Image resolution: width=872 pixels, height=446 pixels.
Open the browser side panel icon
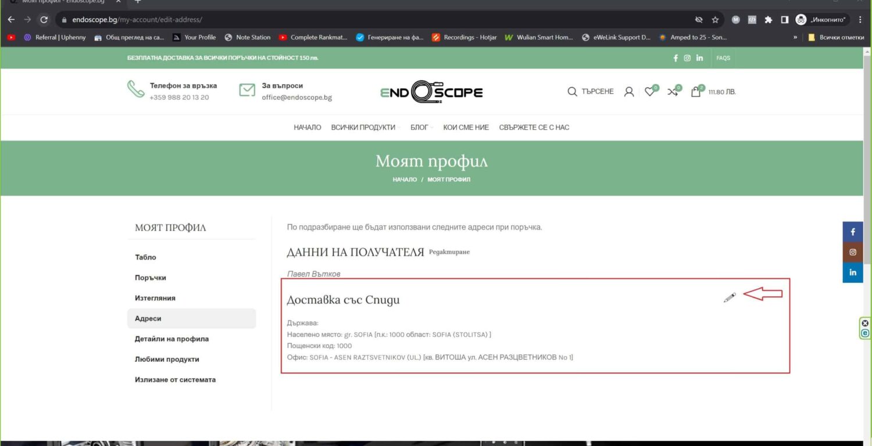(784, 20)
